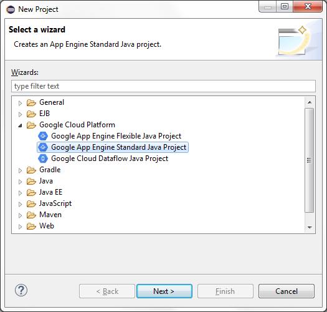Select Google Cloud Dataflow Java Project

[x=110, y=158]
